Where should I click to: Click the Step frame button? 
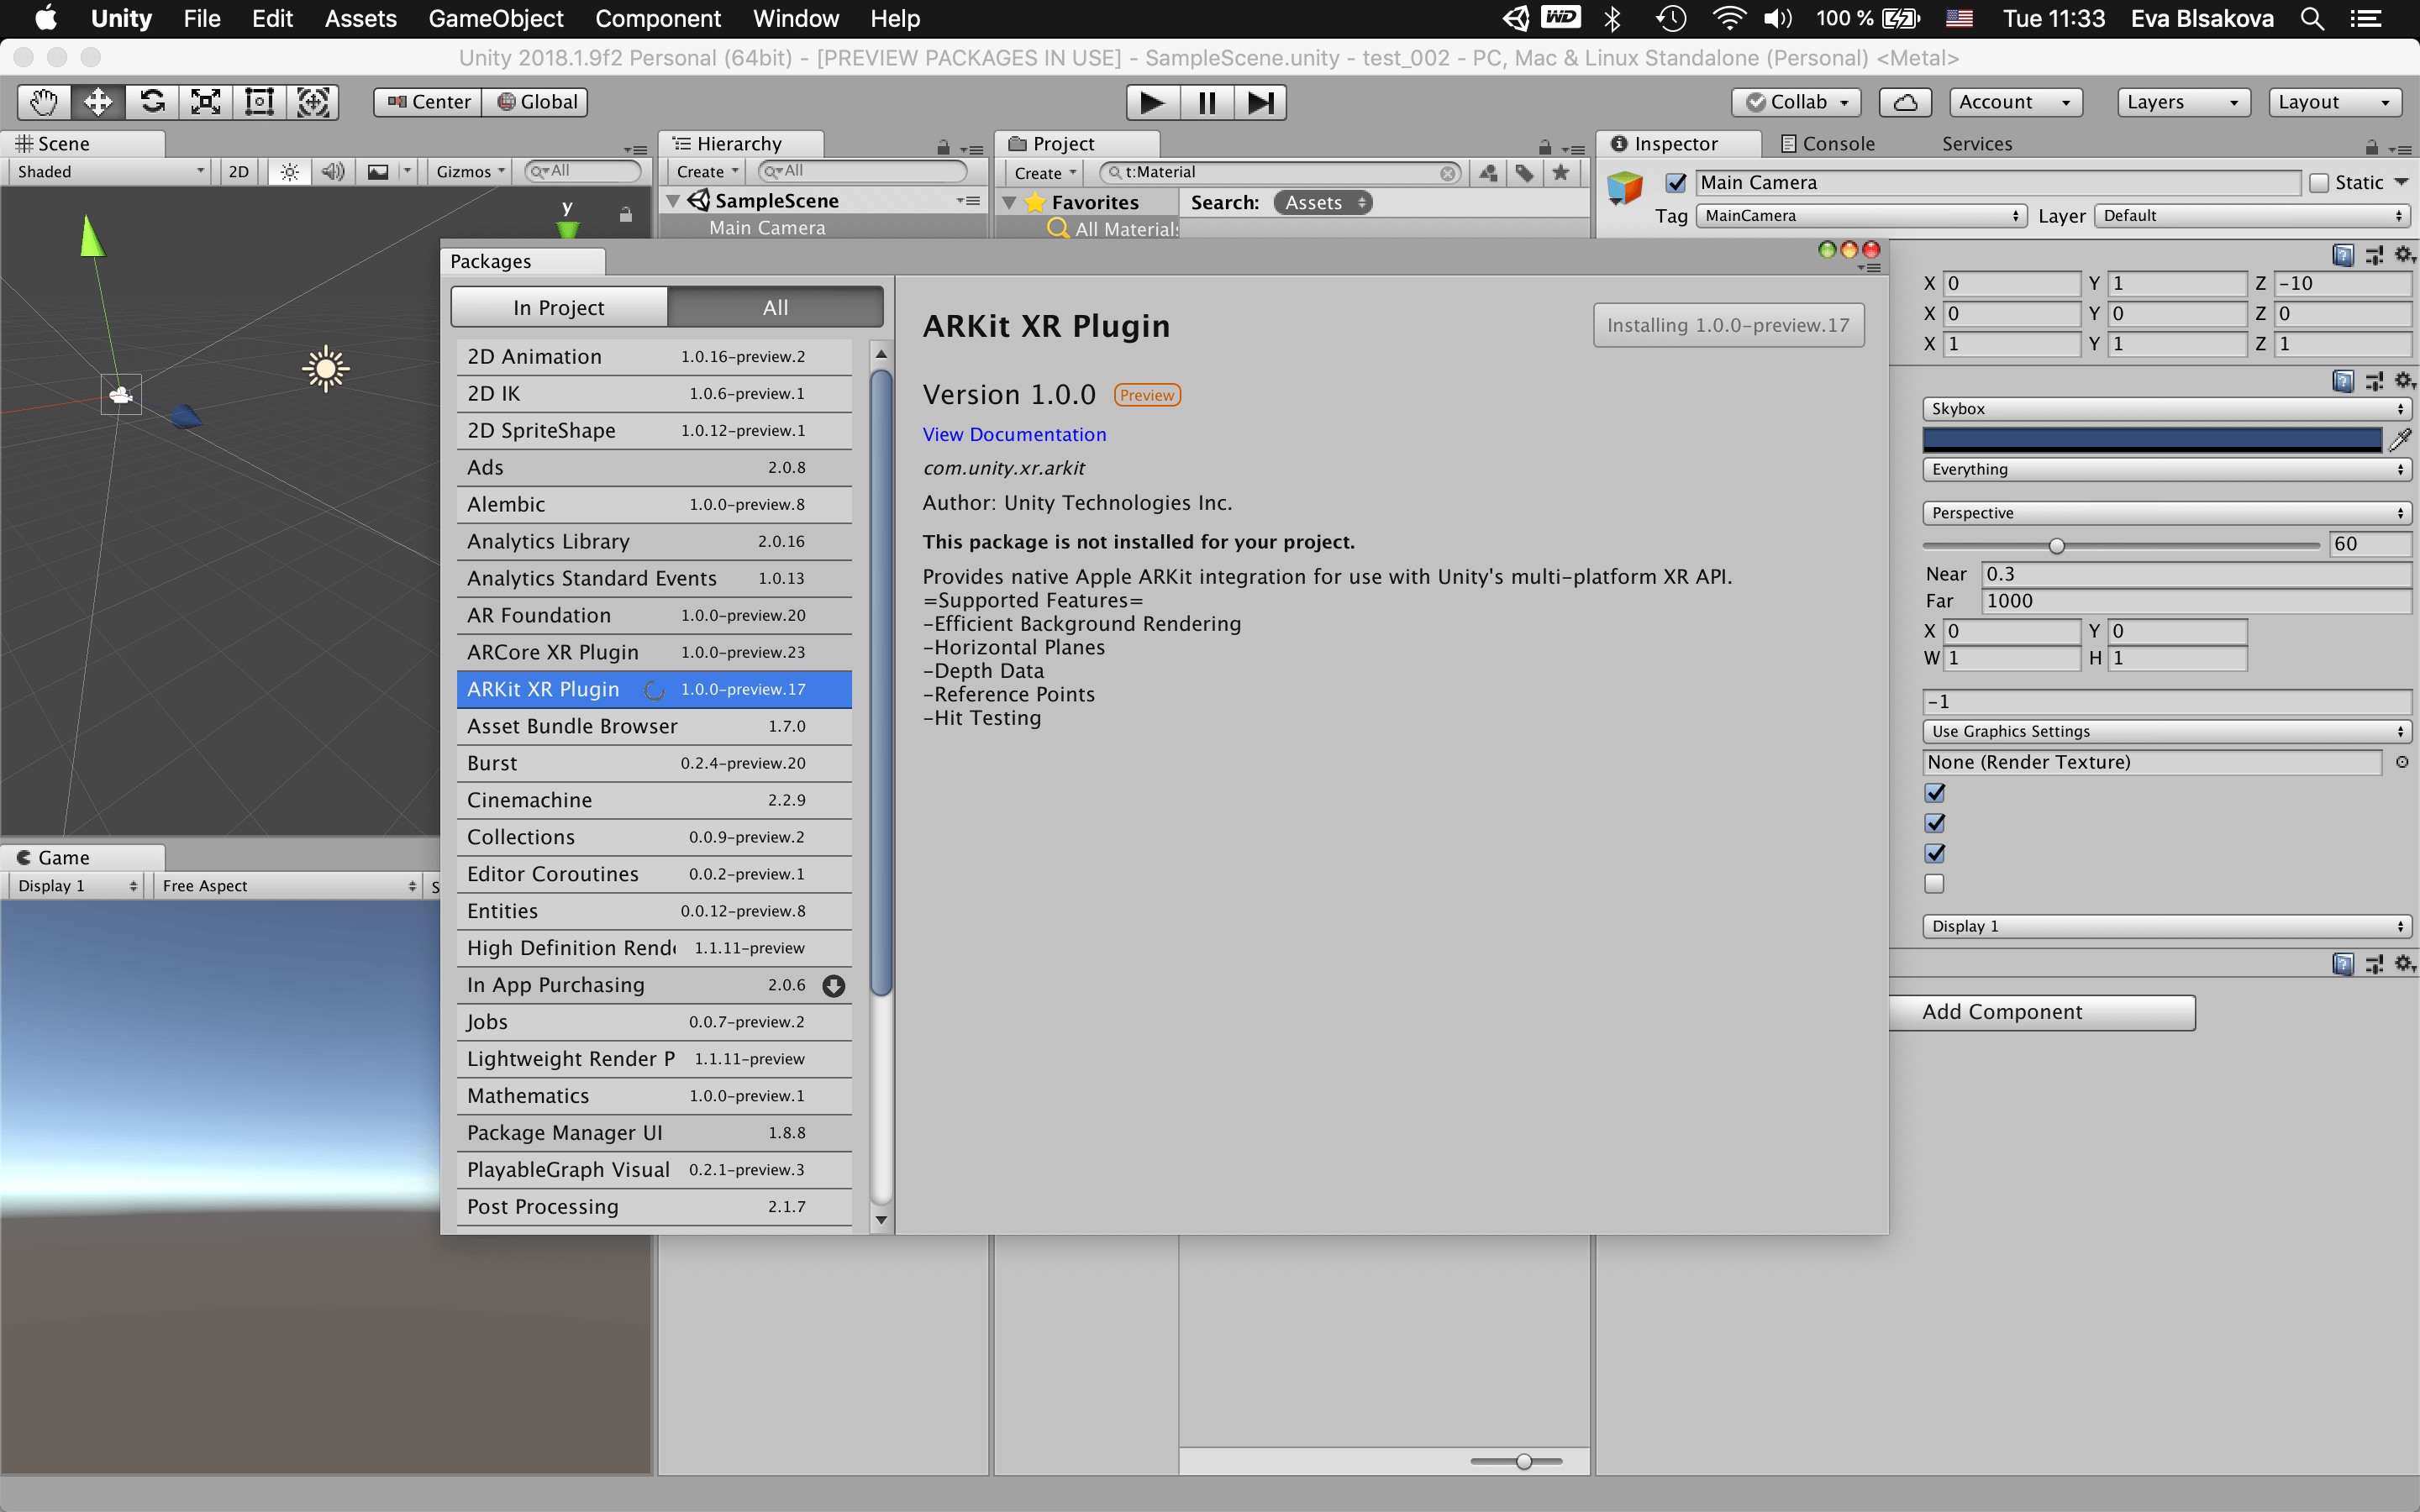(1260, 102)
